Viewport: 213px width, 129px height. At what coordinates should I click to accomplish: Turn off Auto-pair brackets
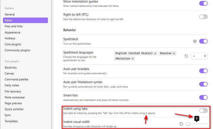[203, 71]
